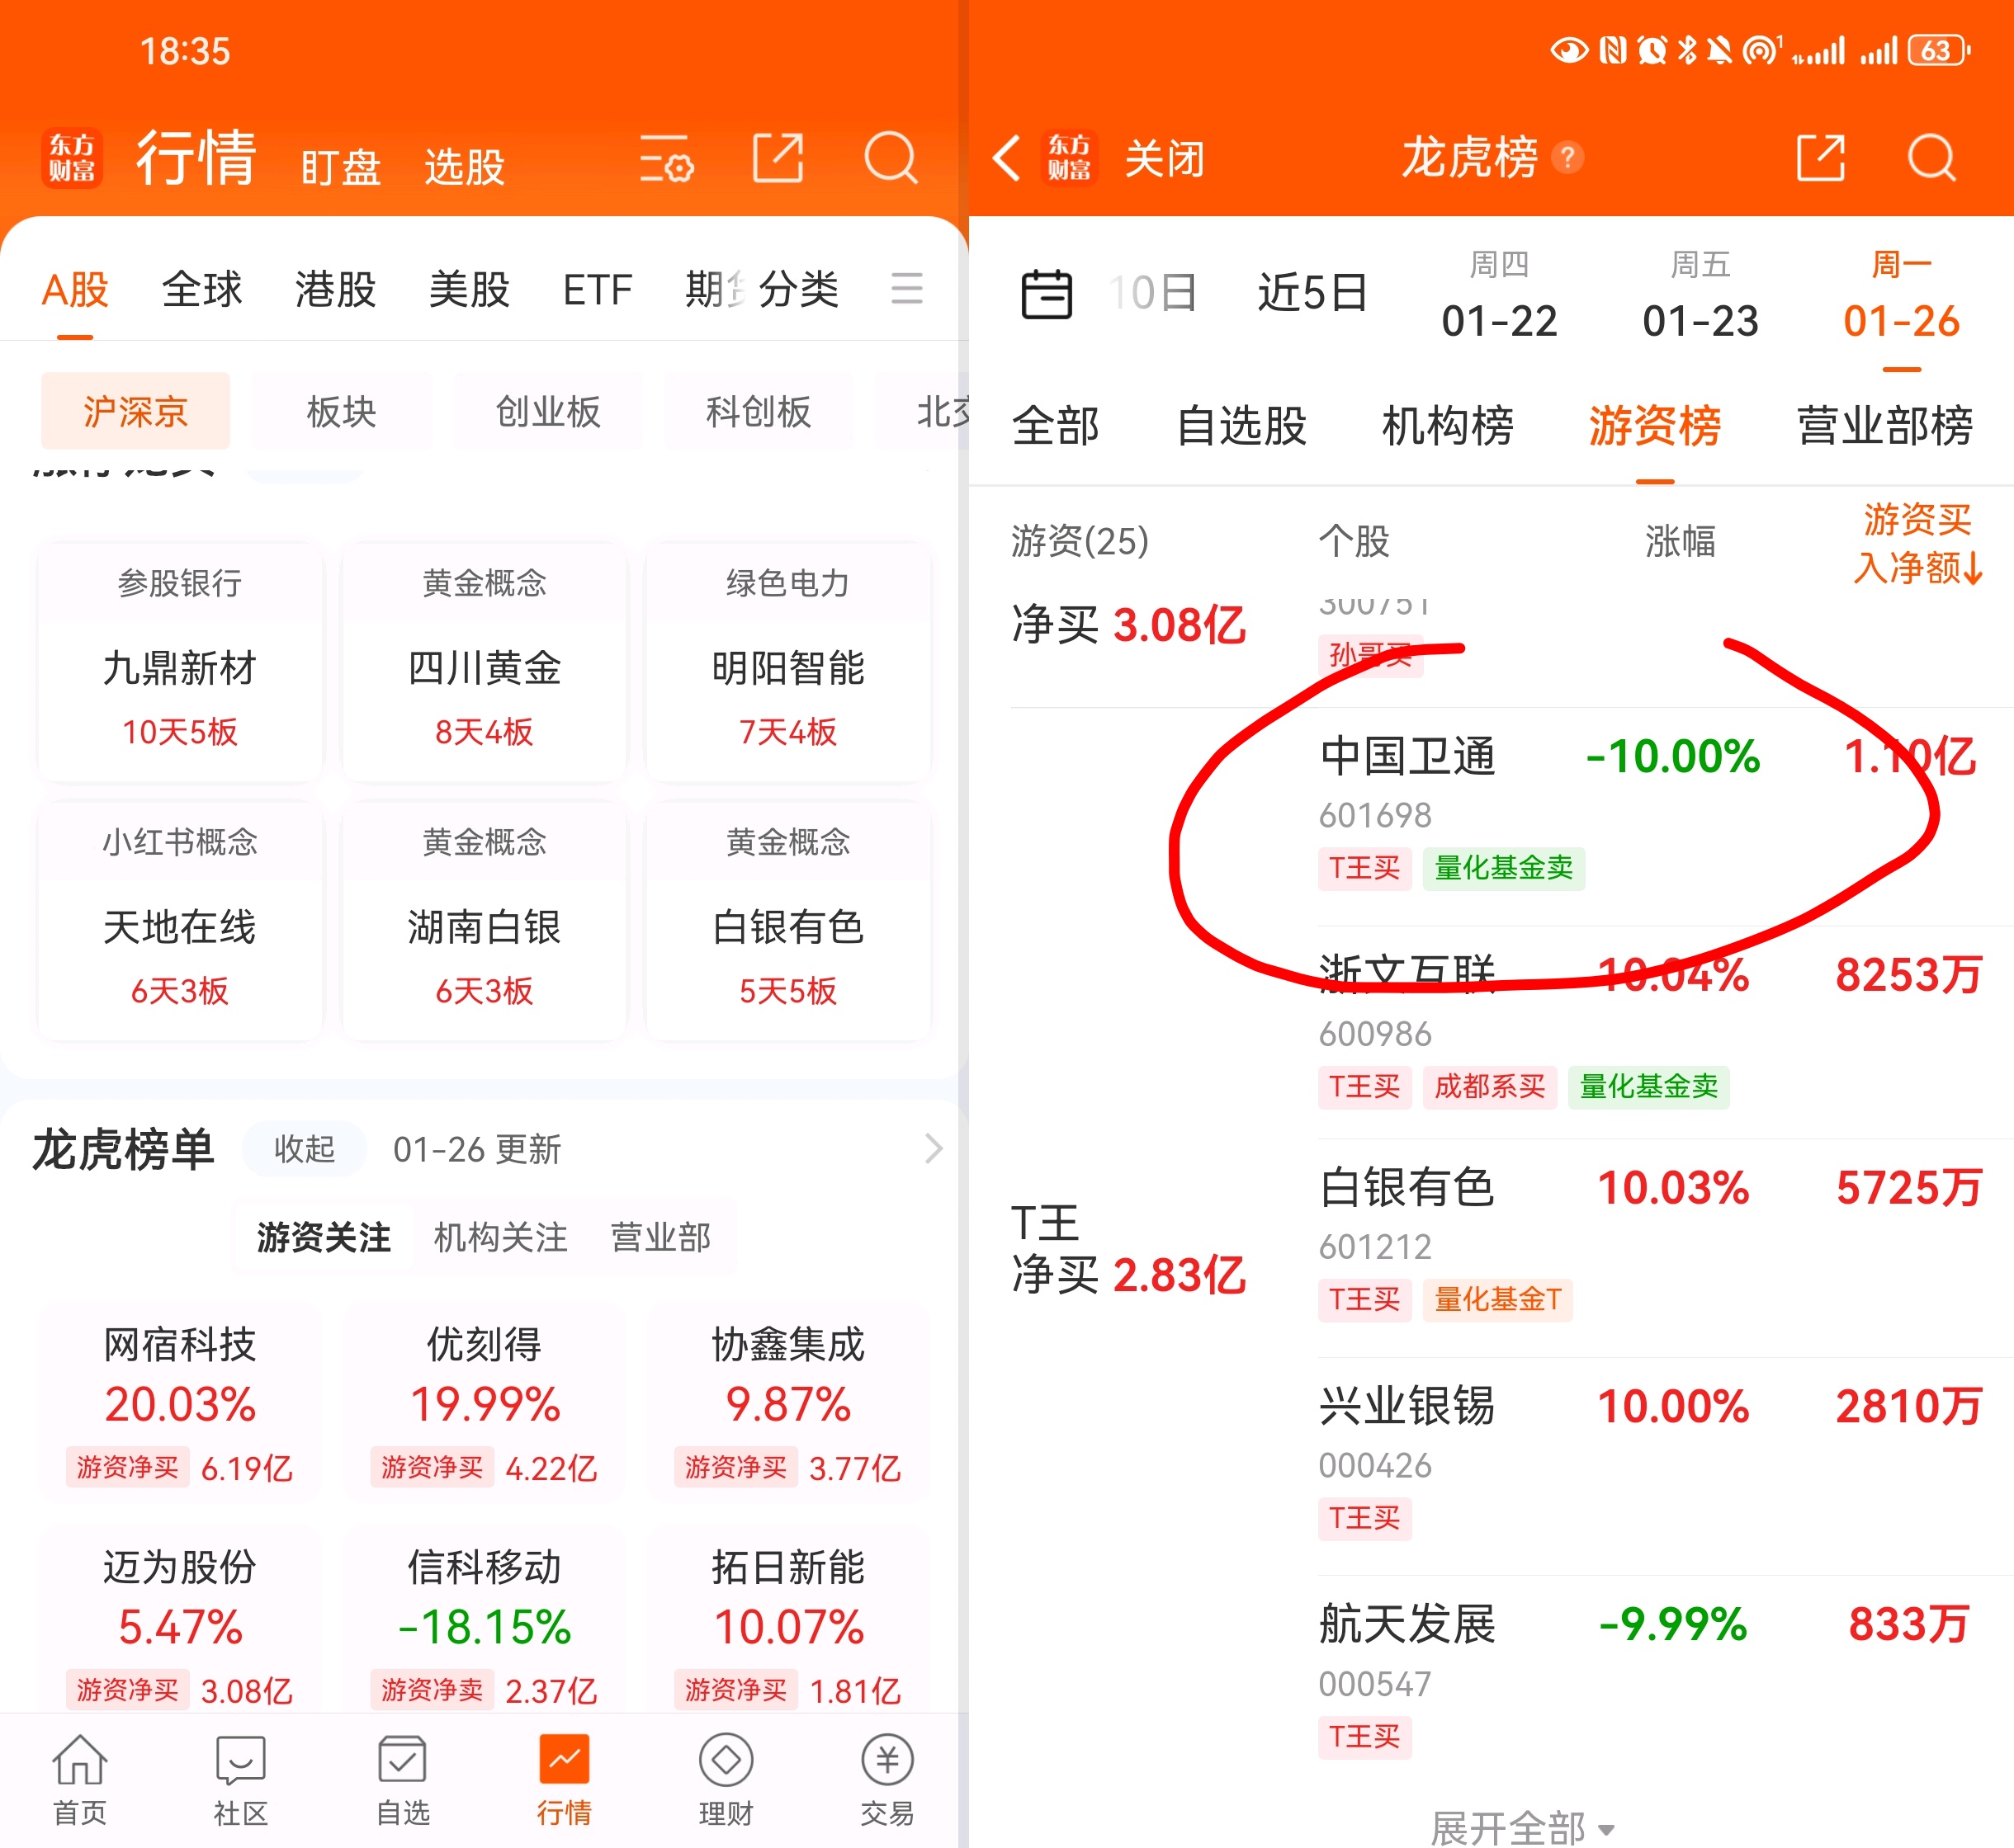Tap the share icon in 龙虎榜 header
Viewport: 2014px width, 1848px height.
point(1820,158)
